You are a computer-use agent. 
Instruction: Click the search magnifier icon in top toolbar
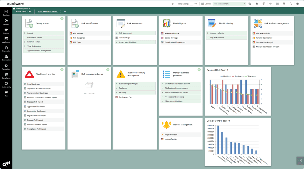click(x=291, y=4)
